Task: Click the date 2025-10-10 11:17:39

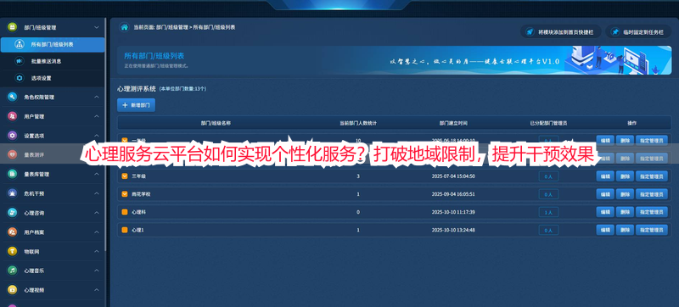Action: pos(453,212)
